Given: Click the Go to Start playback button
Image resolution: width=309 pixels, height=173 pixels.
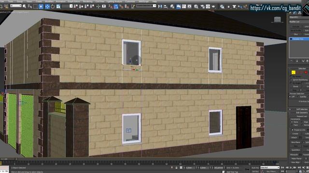Looking at the screenshot, I should coord(282,168).
